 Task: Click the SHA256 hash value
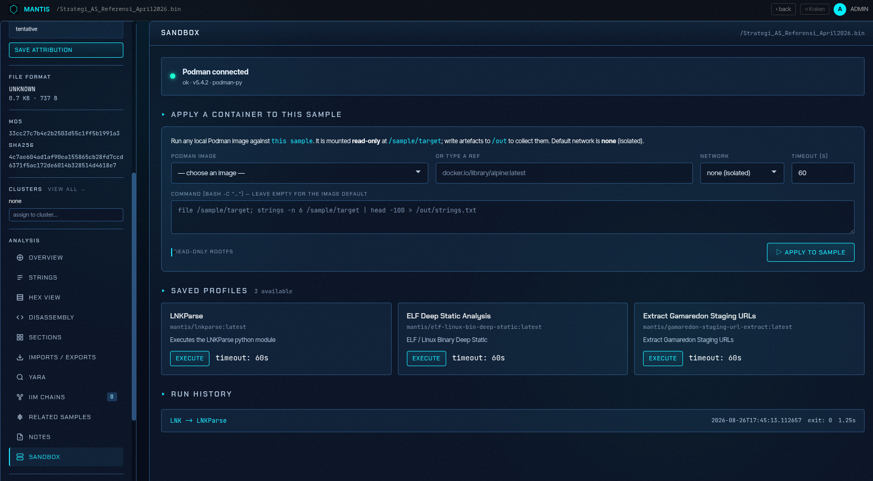[66, 161]
